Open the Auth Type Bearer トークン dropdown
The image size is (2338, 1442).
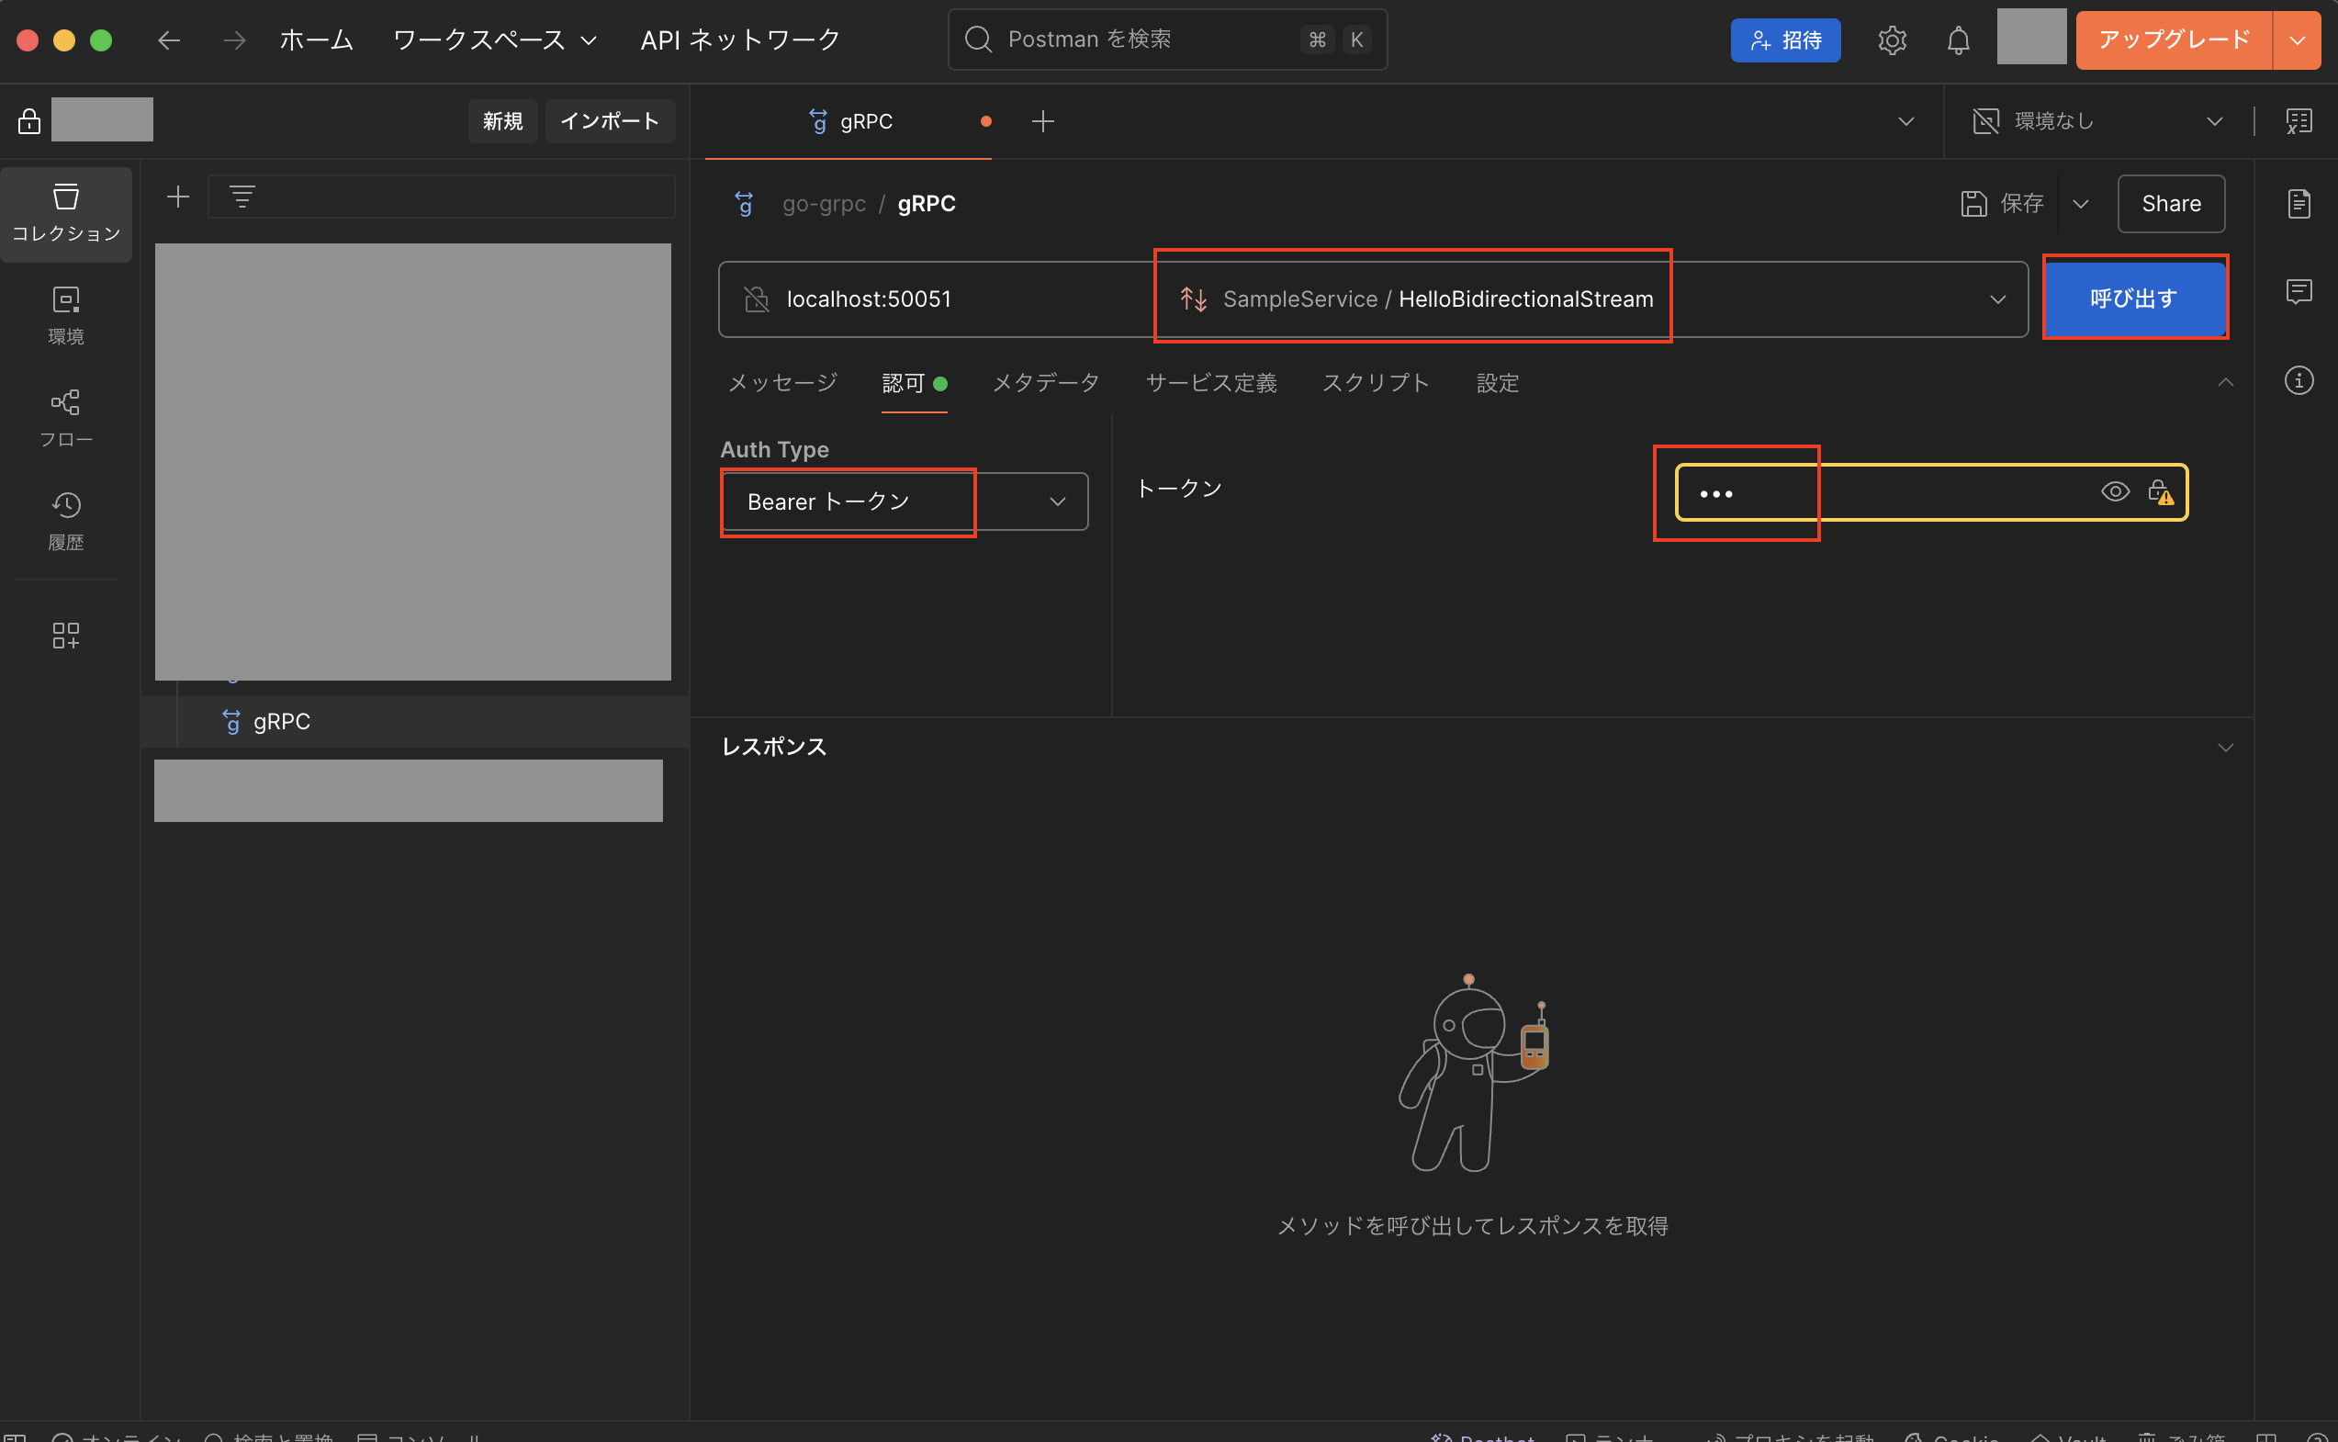[904, 501]
